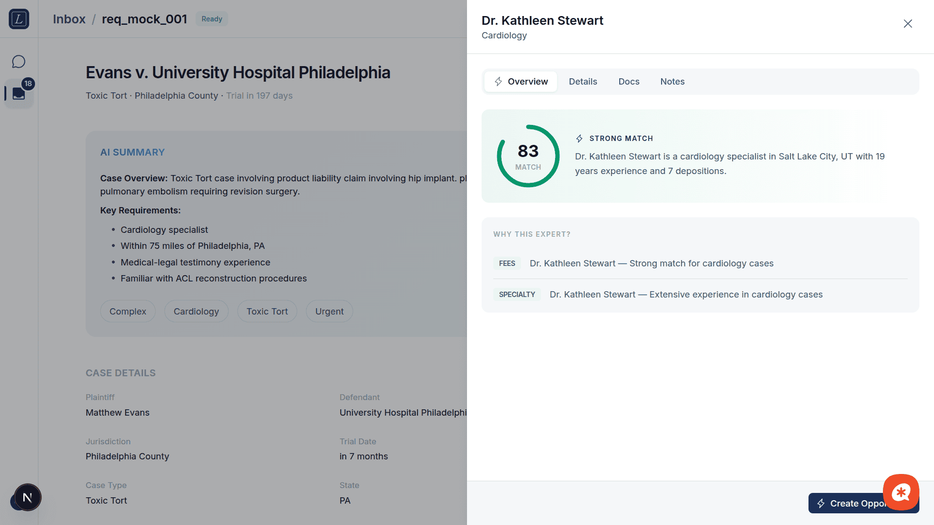
Task: Go to Inbox breadcrumb link
Action: click(69, 19)
